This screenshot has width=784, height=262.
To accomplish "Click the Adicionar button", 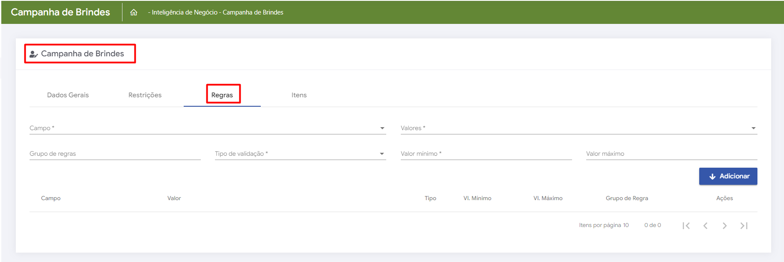I will pyautogui.click(x=728, y=176).
